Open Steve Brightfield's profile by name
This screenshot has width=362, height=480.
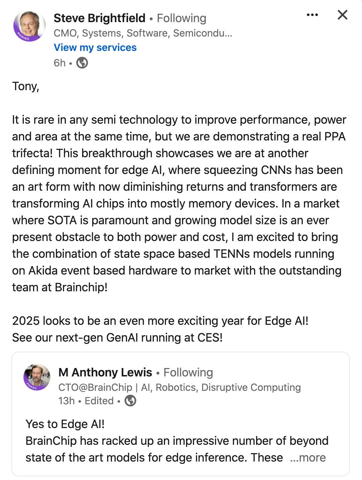point(100,18)
